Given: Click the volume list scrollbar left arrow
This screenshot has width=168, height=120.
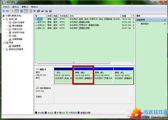Looking at the screenshot, I should tap(36, 63).
